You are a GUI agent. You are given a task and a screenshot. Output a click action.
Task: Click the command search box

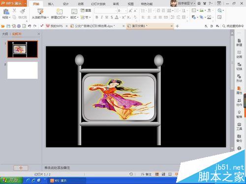point(233,26)
